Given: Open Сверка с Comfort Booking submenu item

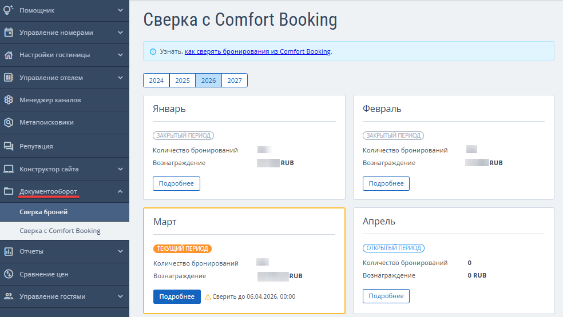Looking at the screenshot, I should click(x=60, y=231).
